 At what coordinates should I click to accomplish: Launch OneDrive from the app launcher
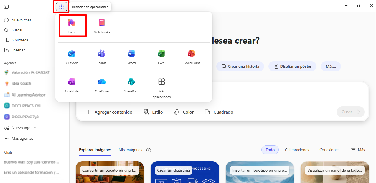102,86
